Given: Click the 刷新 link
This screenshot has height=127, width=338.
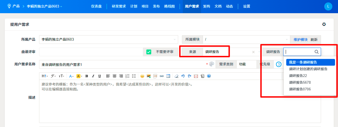Looking at the screenshot, I should click(x=314, y=40).
